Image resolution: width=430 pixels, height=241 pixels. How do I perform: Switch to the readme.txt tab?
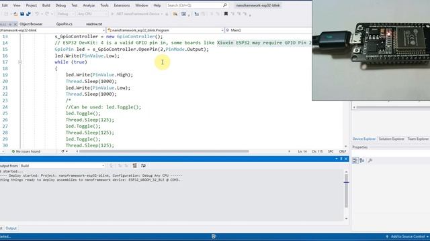(94, 24)
